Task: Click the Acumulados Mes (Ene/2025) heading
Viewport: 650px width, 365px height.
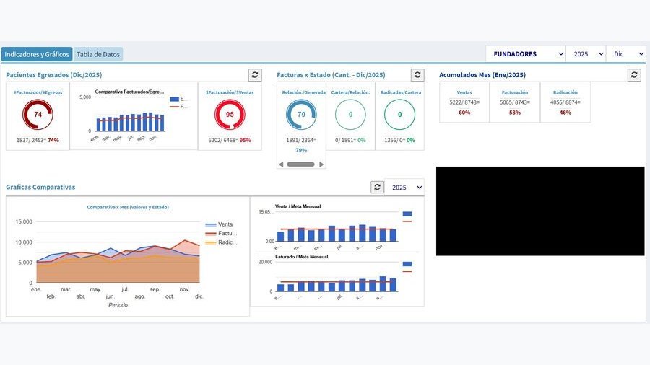Action: pos(482,75)
